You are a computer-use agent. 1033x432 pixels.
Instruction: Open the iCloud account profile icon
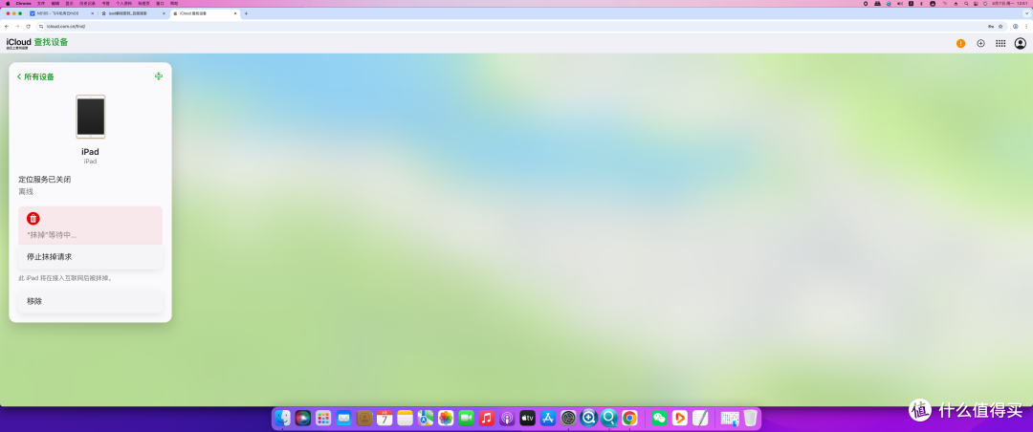pos(1020,43)
